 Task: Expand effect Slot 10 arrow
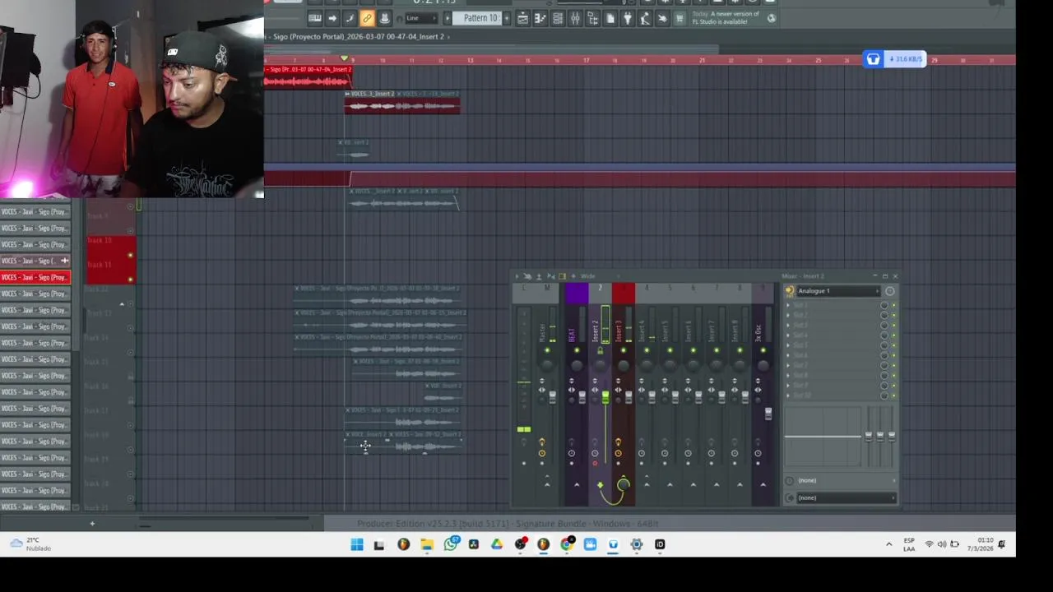[788, 395]
